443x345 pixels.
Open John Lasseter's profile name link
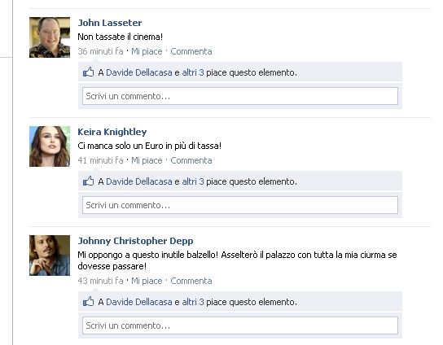click(x=110, y=23)
